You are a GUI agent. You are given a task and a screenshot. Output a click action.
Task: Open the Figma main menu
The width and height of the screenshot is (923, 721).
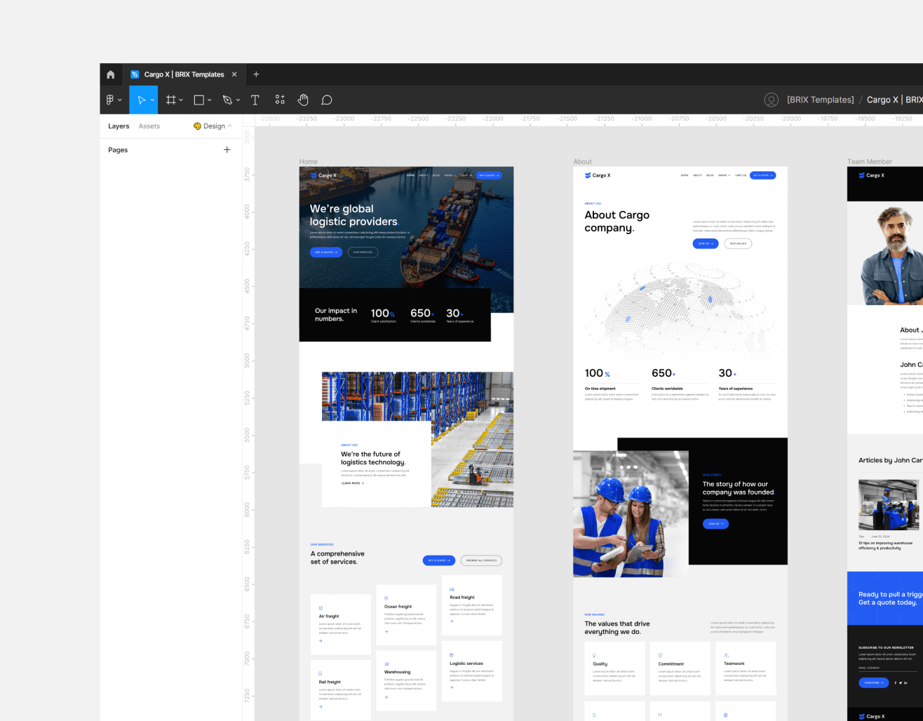111,100
